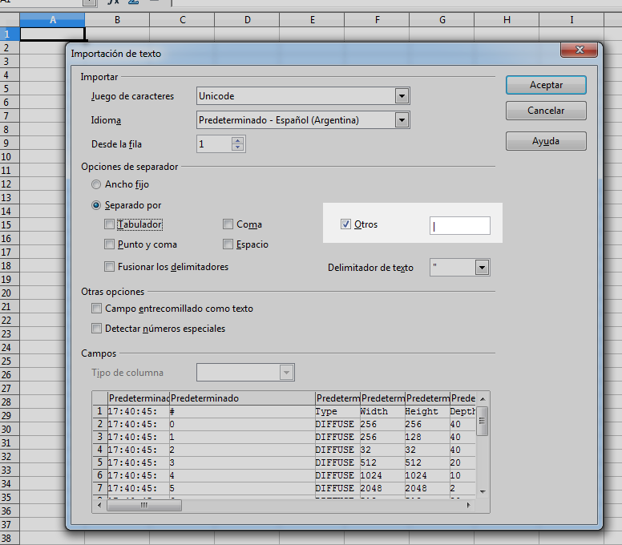Toggle Fusionar los delimitadores checkbox
Image resolution: width=622 pixels, height=545 pixels.
coord(109,267)
